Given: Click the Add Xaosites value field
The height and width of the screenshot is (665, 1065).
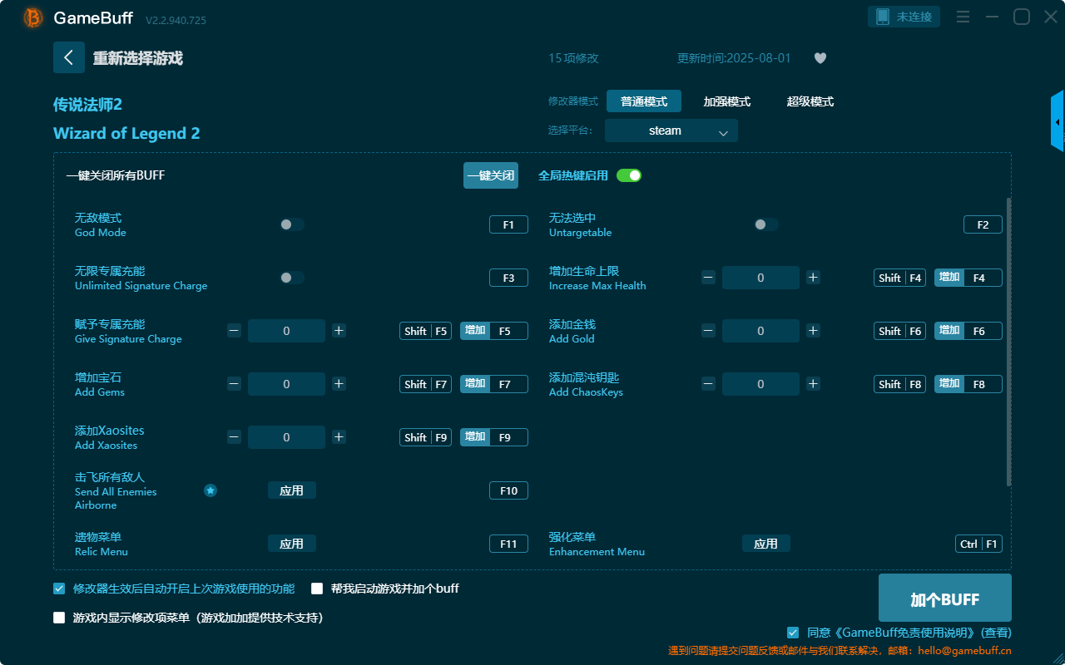Looking at the screenshot, I should (x=286, y=437).
